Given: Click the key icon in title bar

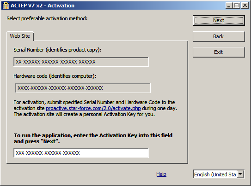Looking at the screenshot, I should (6, 6).
